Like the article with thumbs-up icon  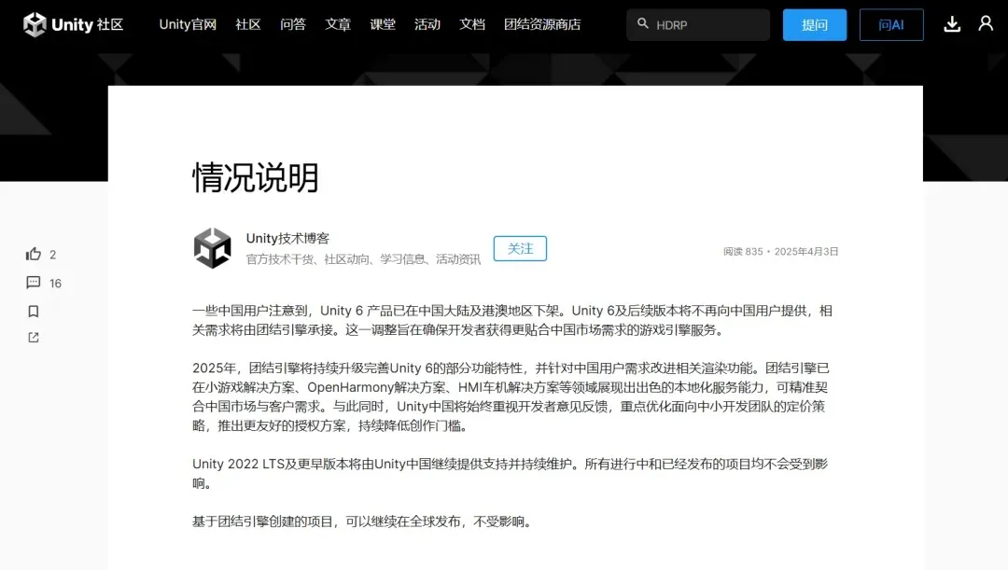tap(34, 254)
